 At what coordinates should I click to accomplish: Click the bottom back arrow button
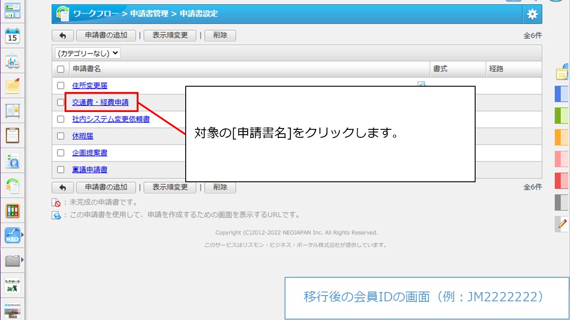coord(63,188)
